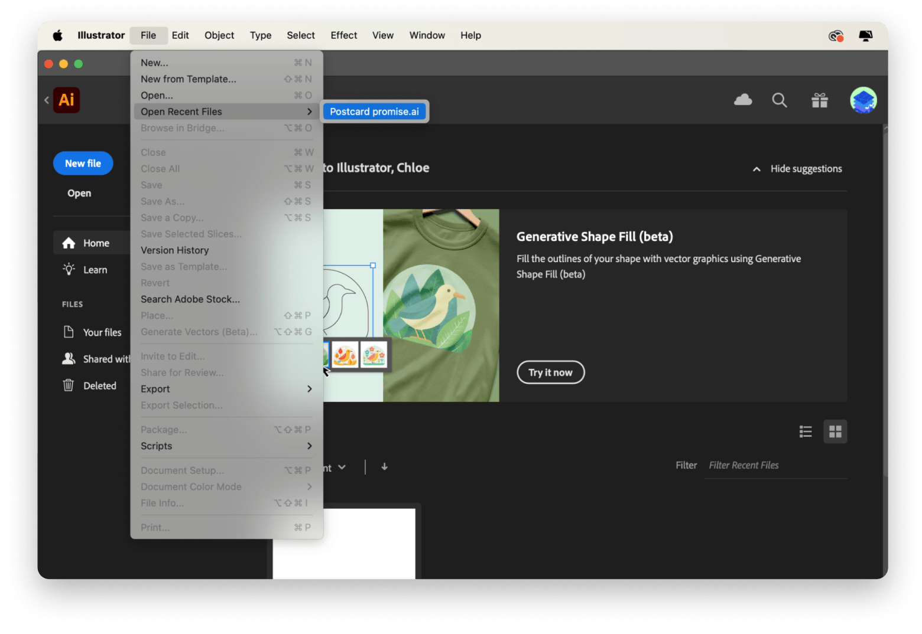The image size is (922, 634).
Task: Choose Open... from File menu
Action: point(226,96)
